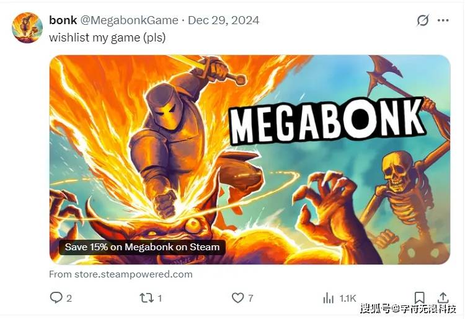Click the Dec 29, 2024 timestamp
The width and height of the screenshot is (465, 319).
[x=224, y=20]
